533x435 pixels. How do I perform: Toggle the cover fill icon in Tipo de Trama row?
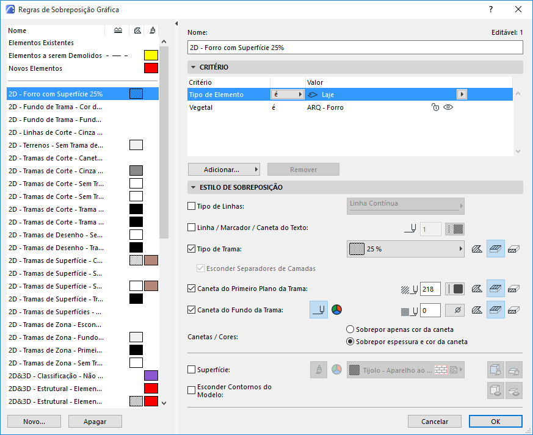(496, 249)
